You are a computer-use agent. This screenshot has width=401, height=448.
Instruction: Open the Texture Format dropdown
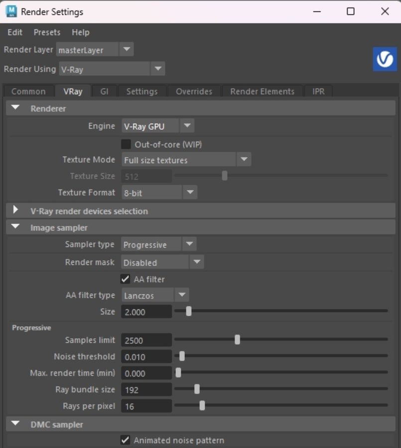click(189, 192)
